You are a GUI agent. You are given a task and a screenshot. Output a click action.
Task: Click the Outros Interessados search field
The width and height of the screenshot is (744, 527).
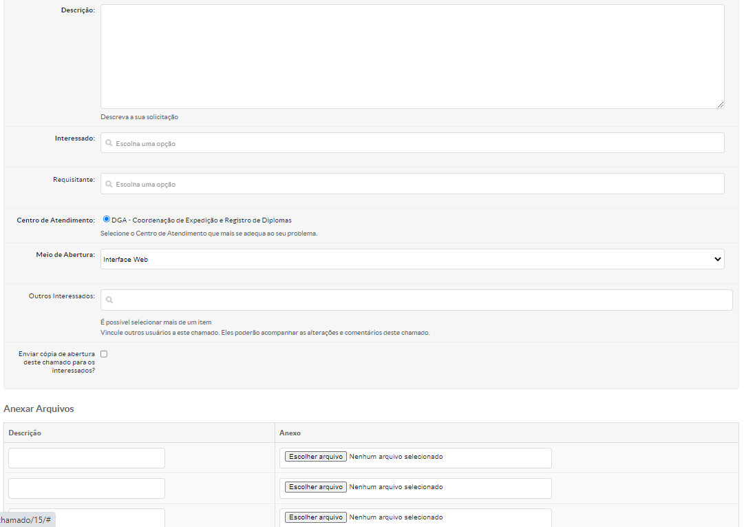pos(420,300)
